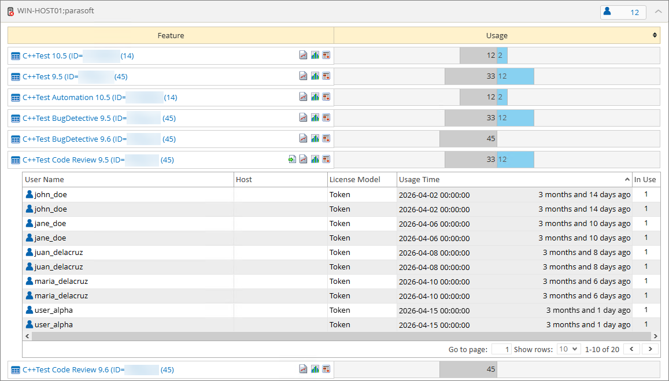Open table report for C++Test BugDetective 9.5

[326, 118]
